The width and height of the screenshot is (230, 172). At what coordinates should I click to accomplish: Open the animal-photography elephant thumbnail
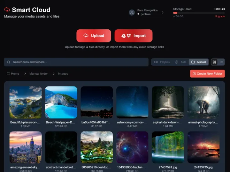(203, 102)
